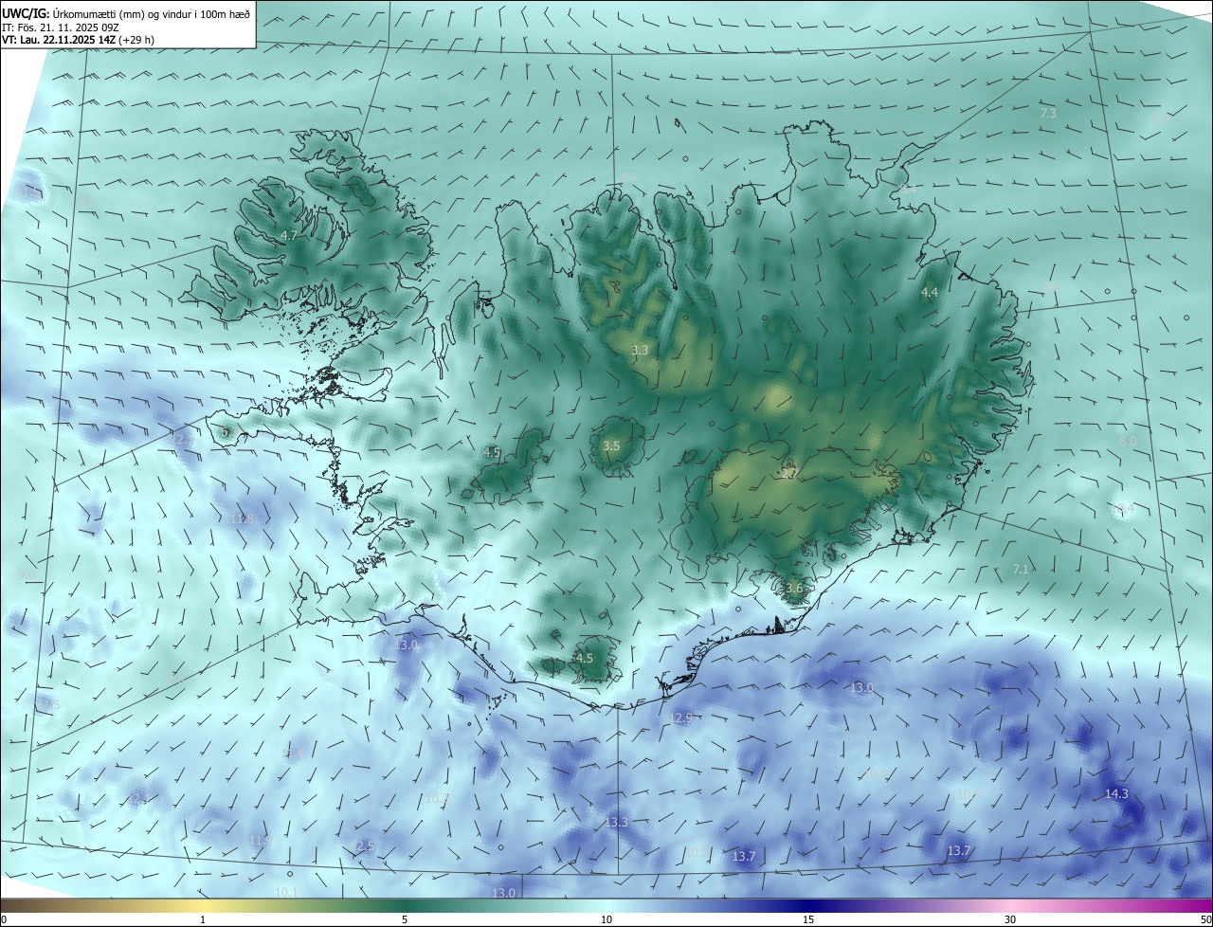Screen dimensions: 1213x927
Task: Click the 'UWC/IG: Úrkomumætti (mm)' title line
Action: pyautogui.click(x=127, y=12)
